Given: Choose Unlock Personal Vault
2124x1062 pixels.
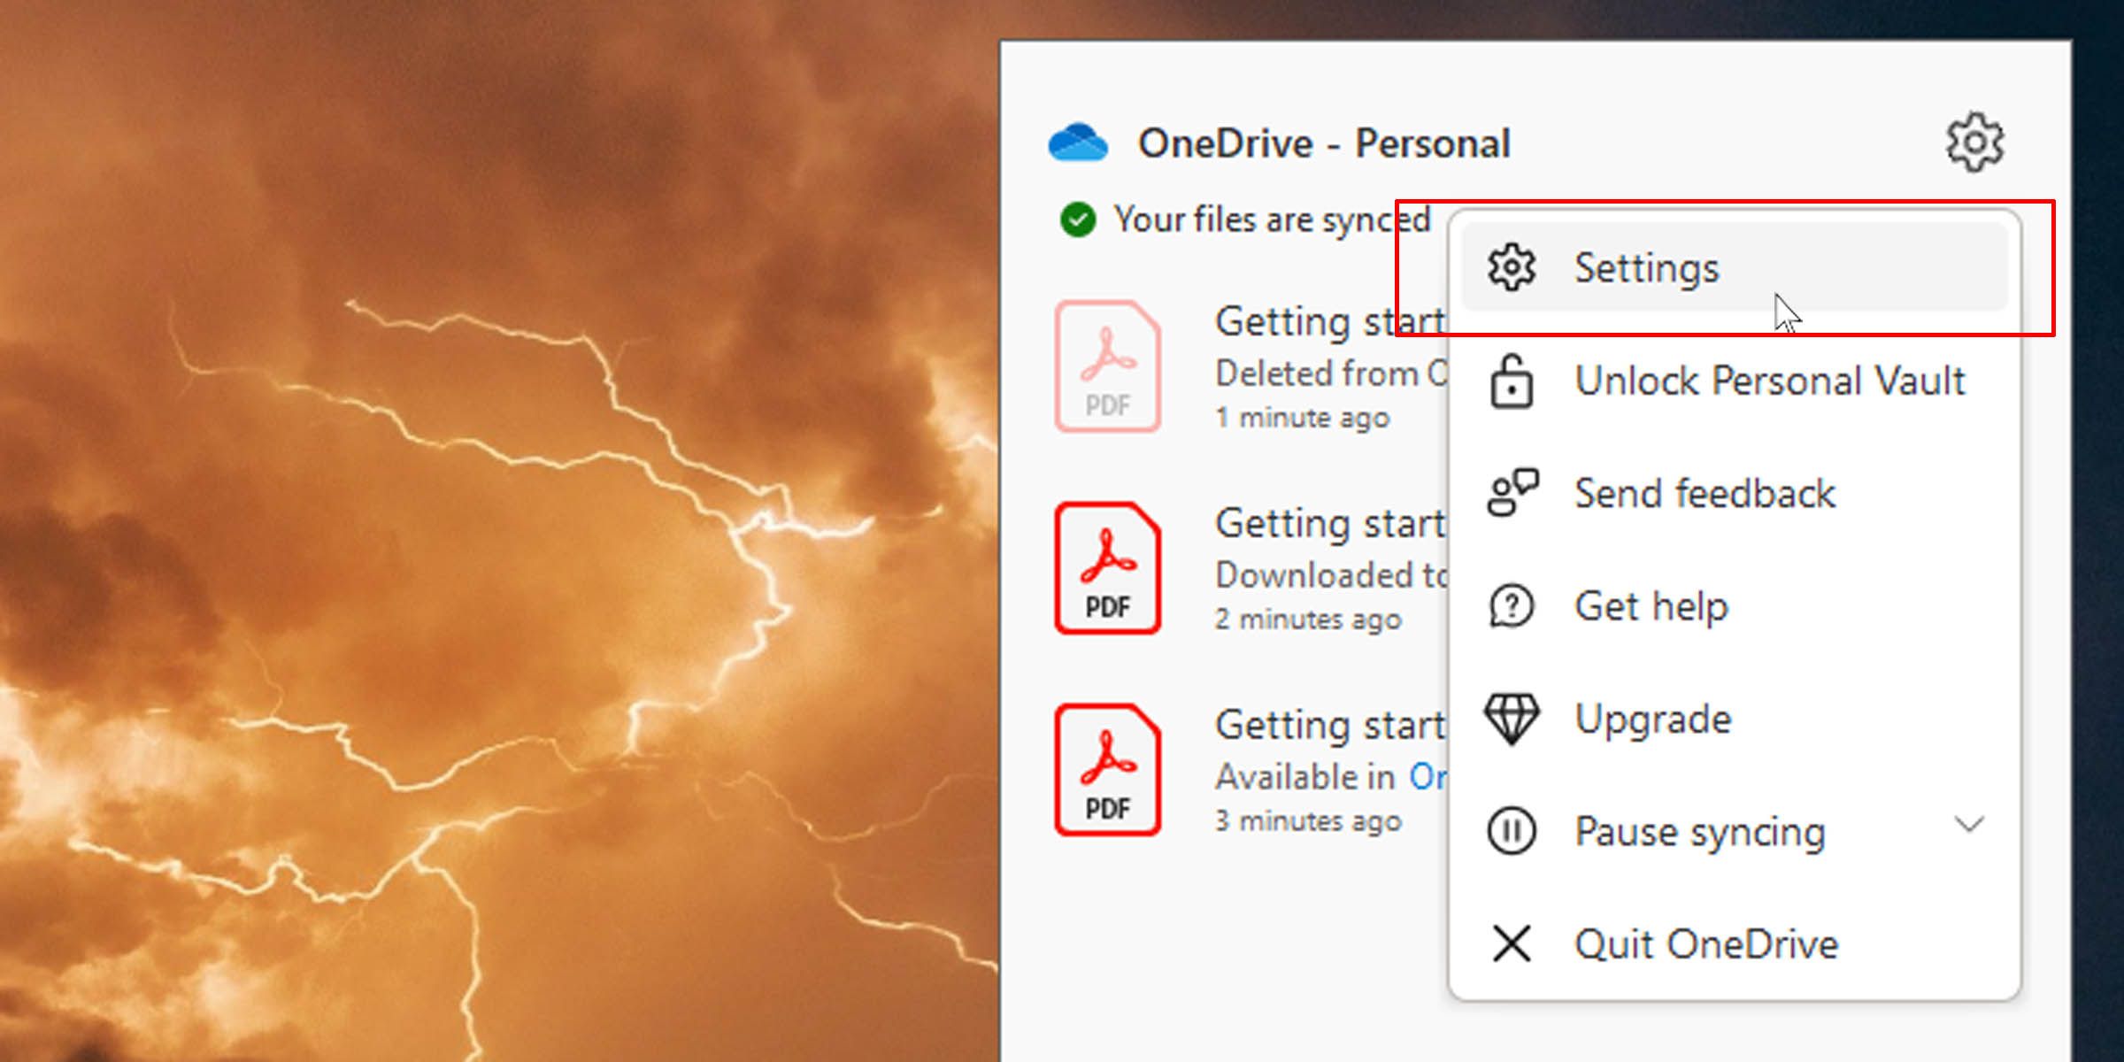Looking at the screenshot, I should 1770,381.
